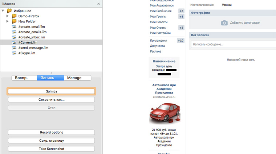Image resolution: width=276 pixels, height=154 pixels.
Task: Click the Написать сообщение input field
Action: coord(234,45)
